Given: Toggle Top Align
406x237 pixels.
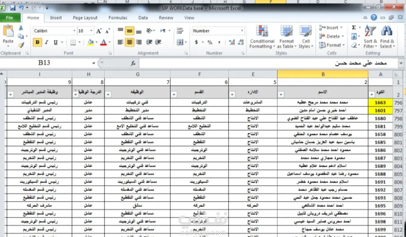Looking at the screenshot, I should point(120,30).
